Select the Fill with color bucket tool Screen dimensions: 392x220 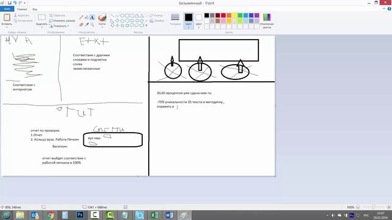86,18
